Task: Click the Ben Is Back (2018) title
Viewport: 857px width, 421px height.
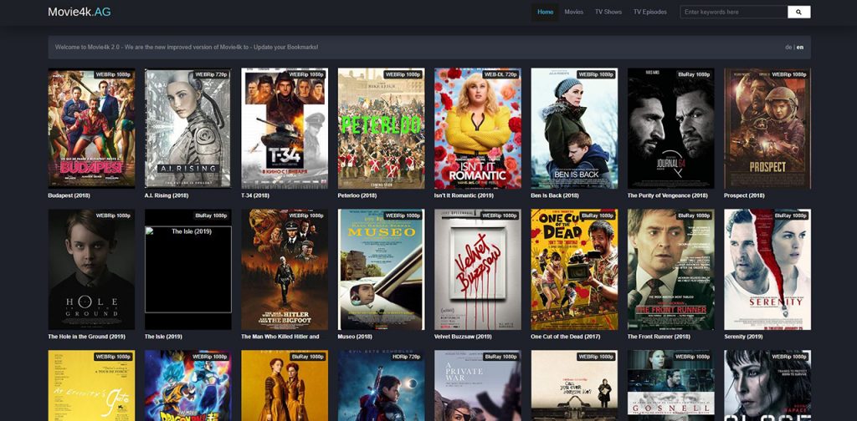Action: 555,195
